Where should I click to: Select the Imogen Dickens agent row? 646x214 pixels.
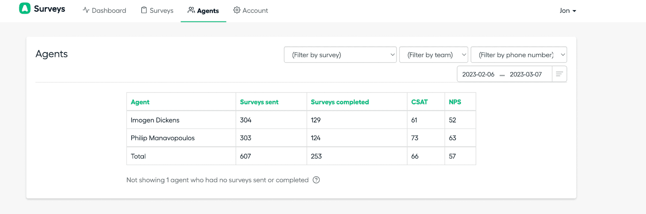pyautogui.click(x=155, y=120)
